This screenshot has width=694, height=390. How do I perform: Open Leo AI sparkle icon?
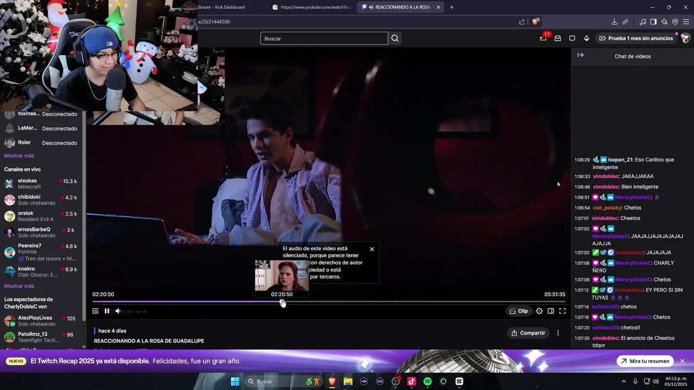[664, 22]
